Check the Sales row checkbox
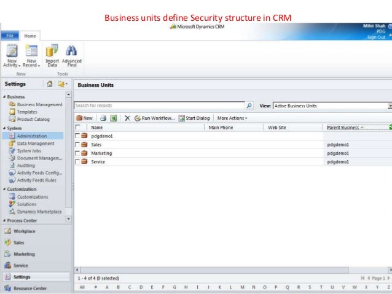The height and width of the screenshot is (294, 392). click(77, 144)
